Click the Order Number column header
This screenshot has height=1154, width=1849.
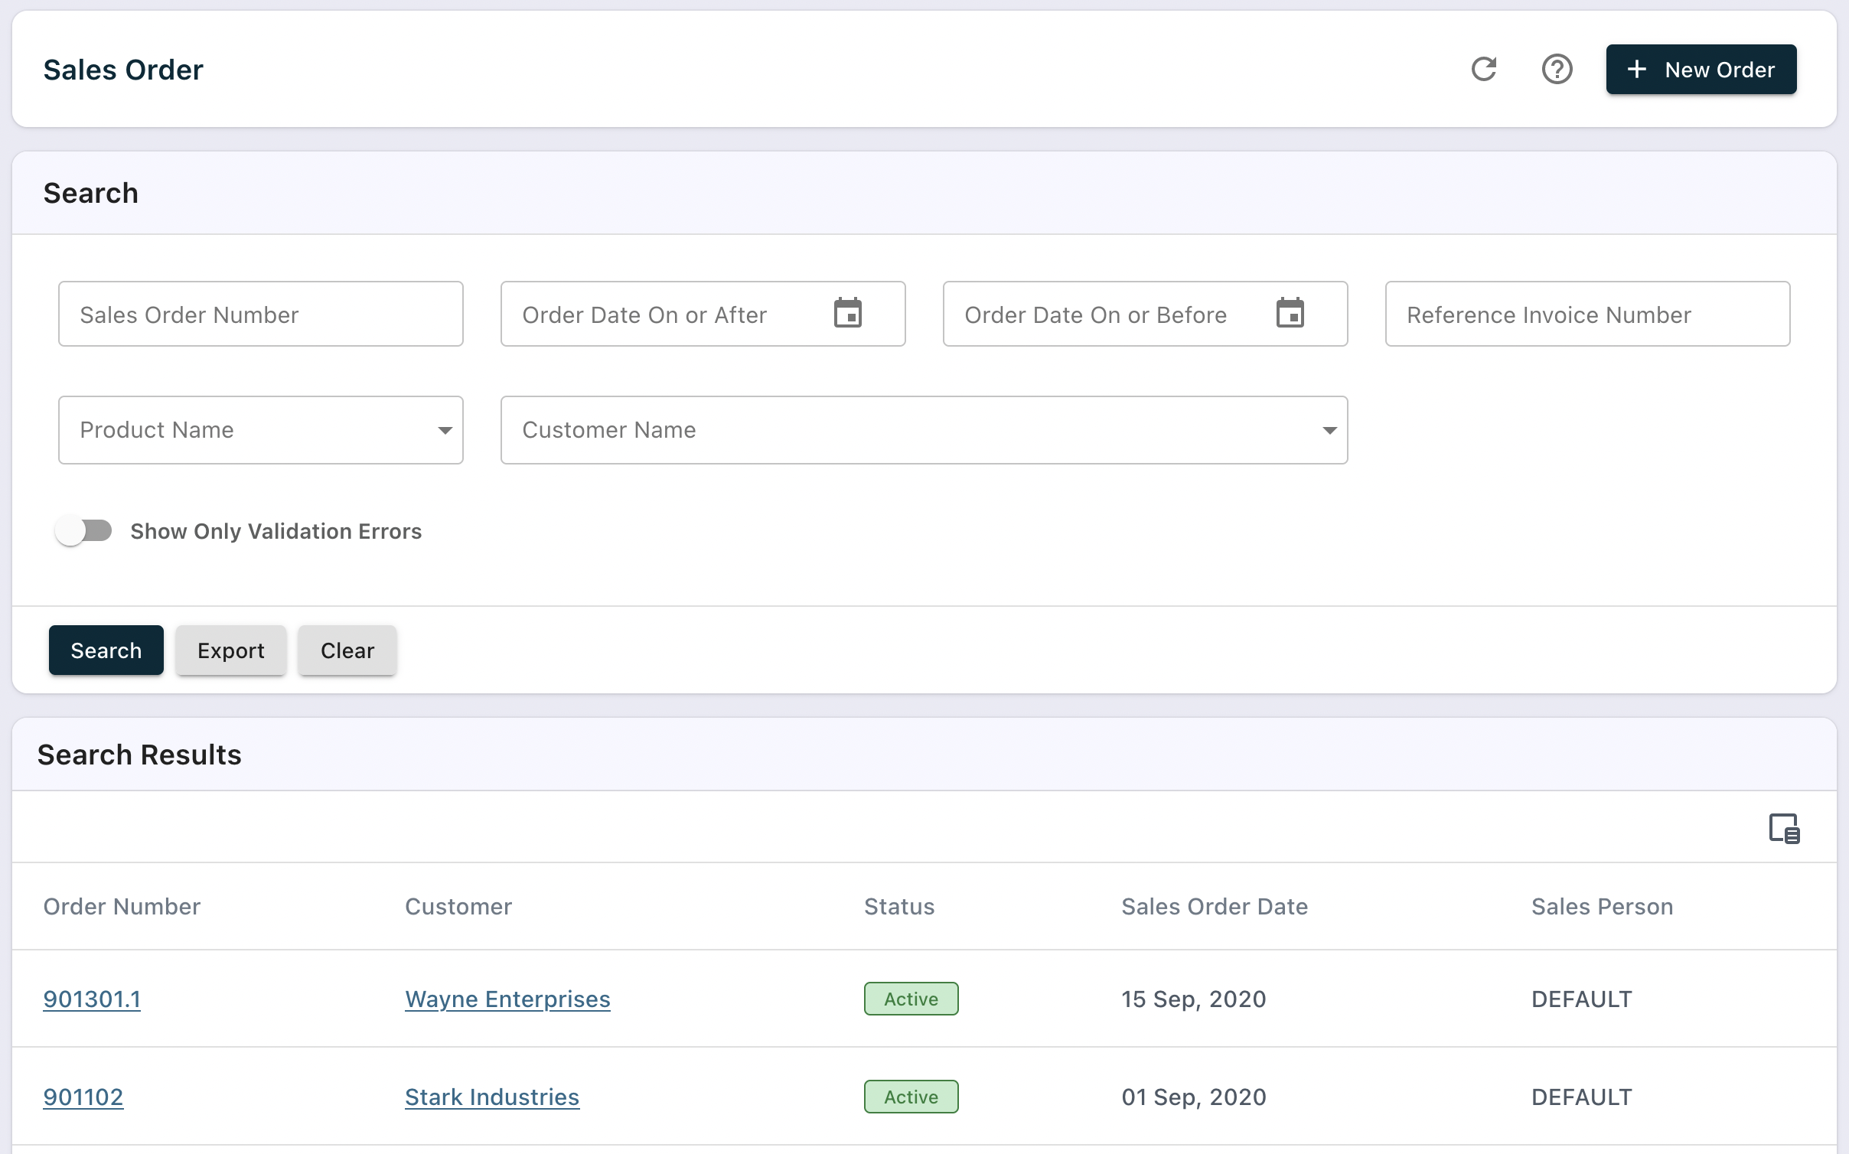(122, 907)
